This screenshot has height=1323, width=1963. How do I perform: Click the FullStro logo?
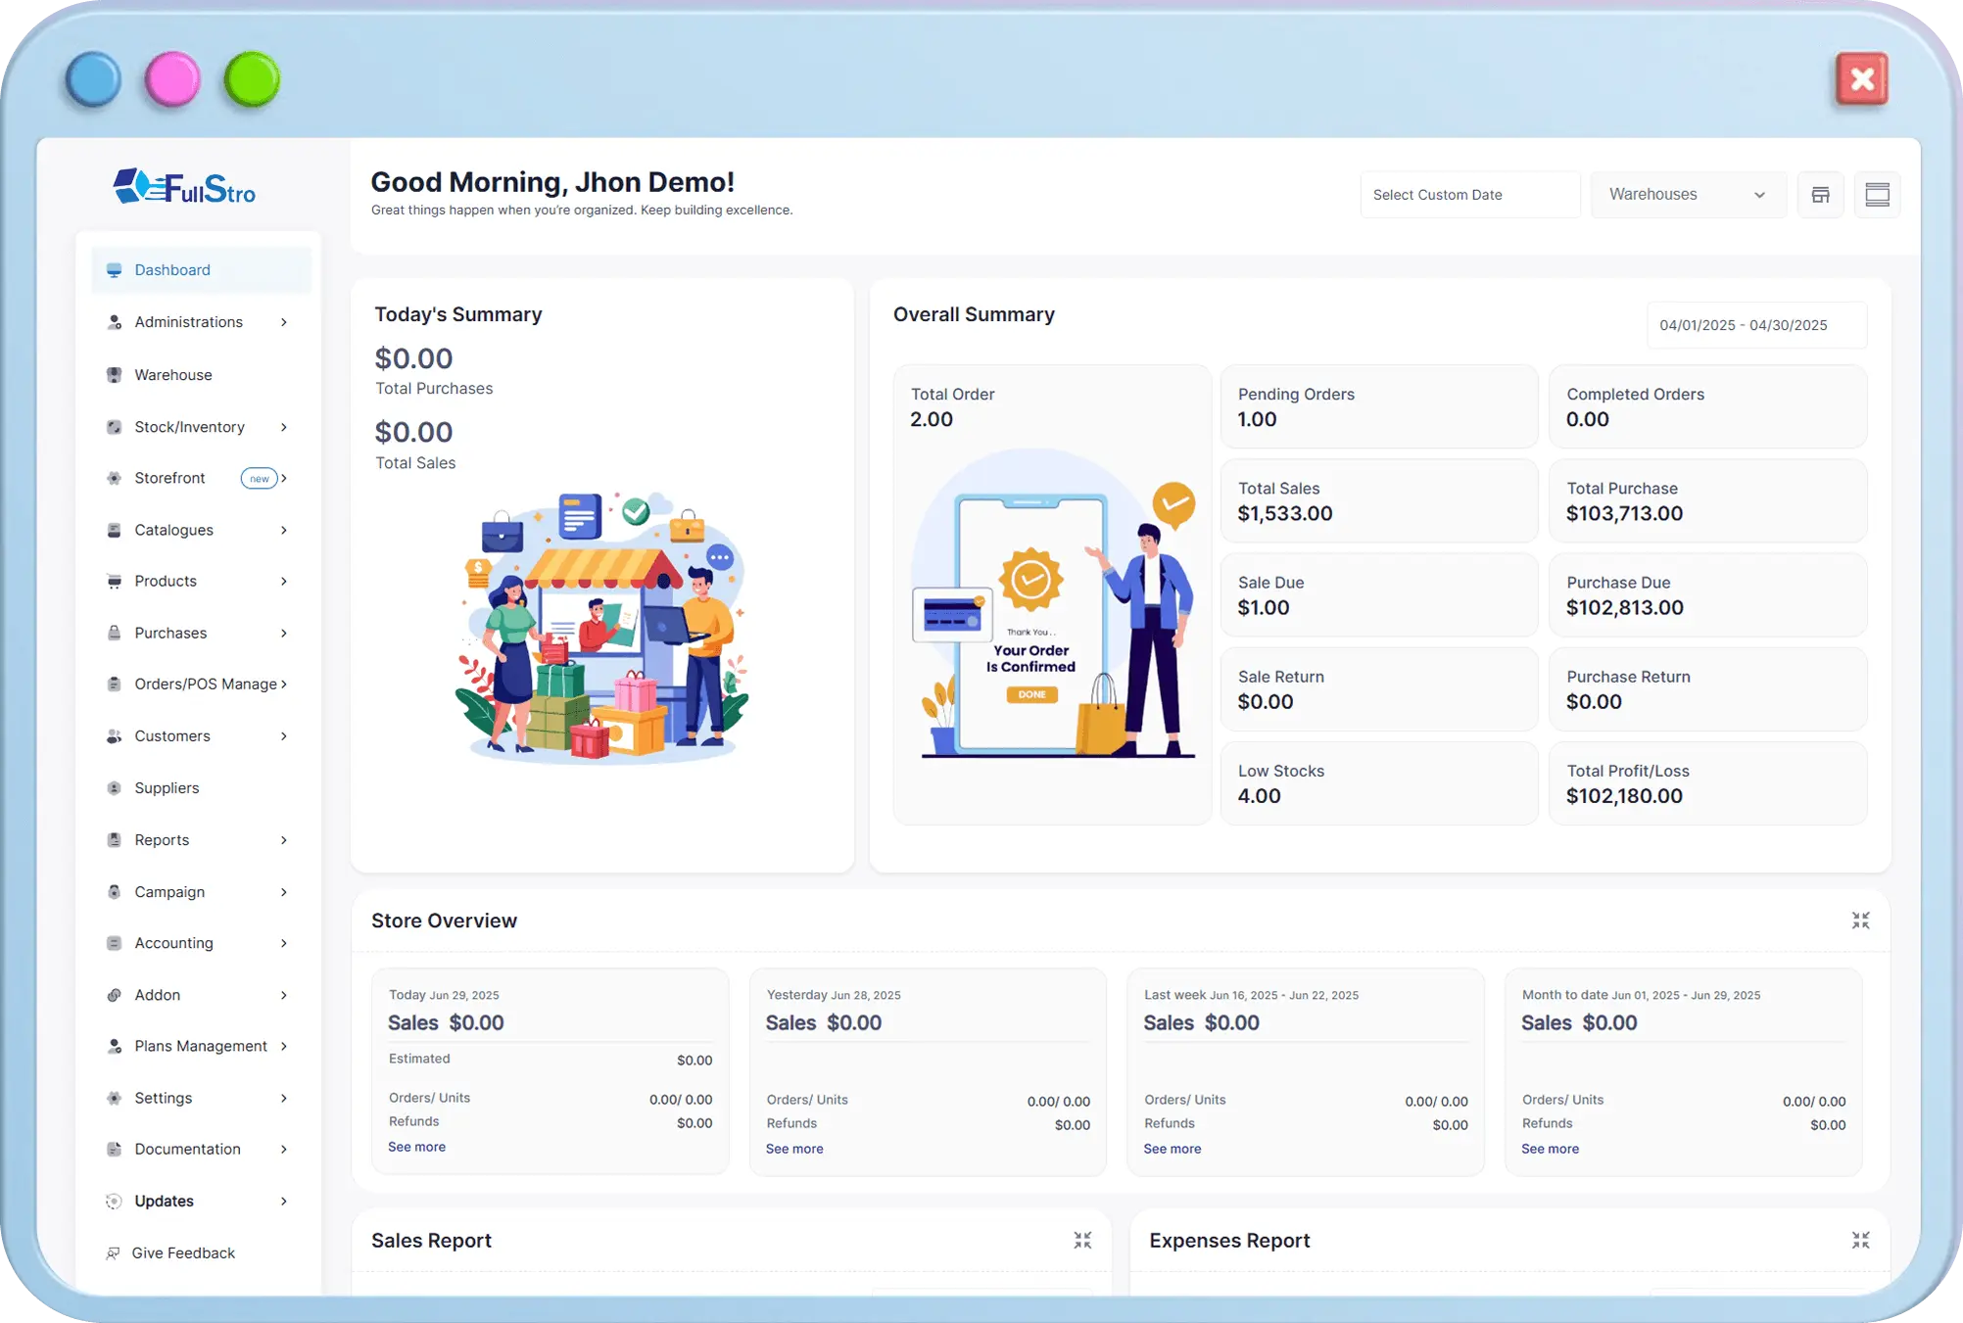tap(184, 186)
